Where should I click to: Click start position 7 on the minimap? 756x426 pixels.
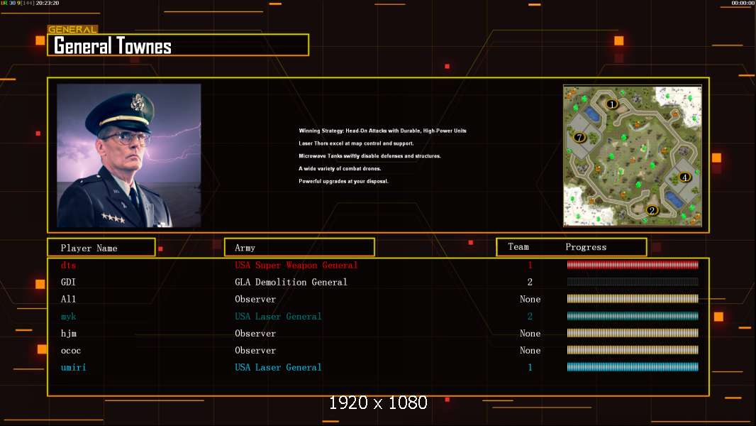tap(579, 138)
